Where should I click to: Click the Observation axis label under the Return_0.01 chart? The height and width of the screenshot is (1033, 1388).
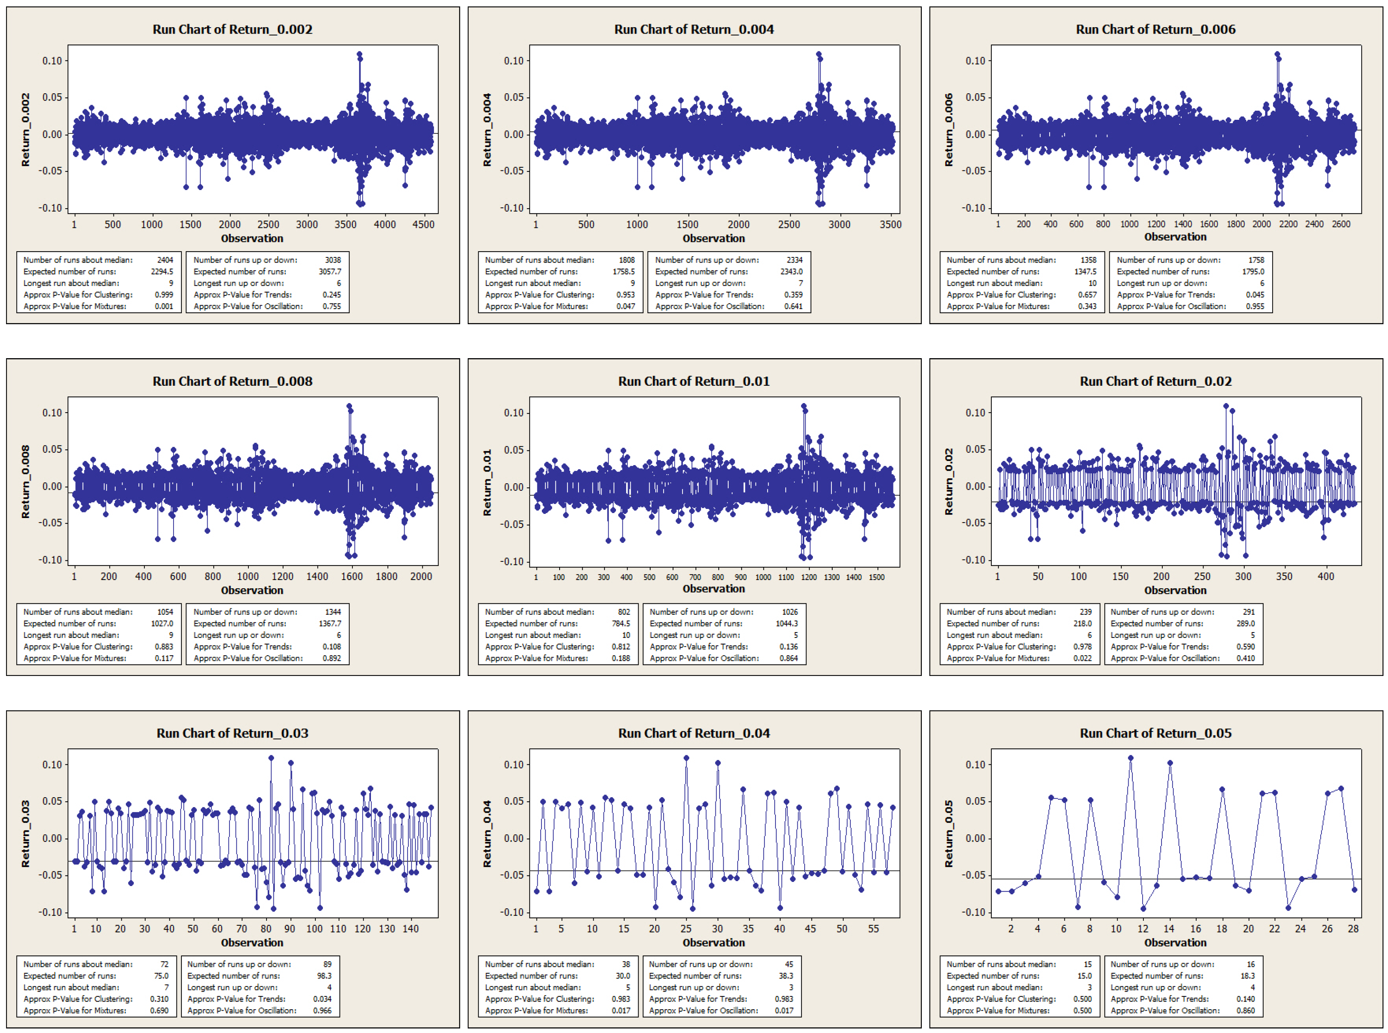[x=713, y=589]
